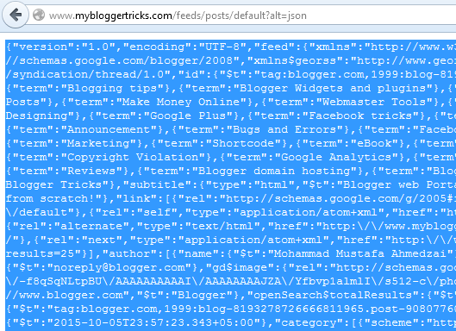Click the text "Blogger Widgets and plugins"
The image size is (456, 331).
click(336, 88)
